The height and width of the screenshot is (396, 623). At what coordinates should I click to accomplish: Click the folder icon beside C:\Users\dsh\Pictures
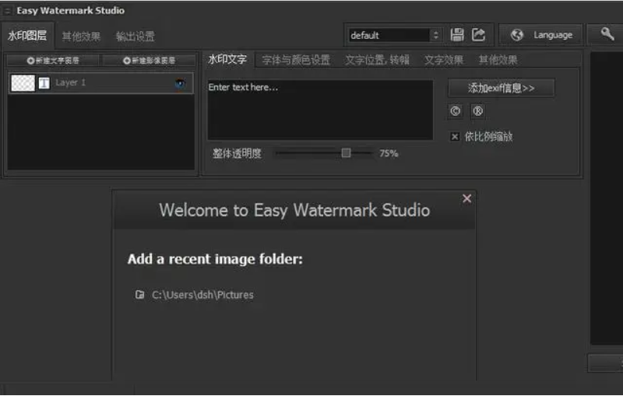click(139, 294)
